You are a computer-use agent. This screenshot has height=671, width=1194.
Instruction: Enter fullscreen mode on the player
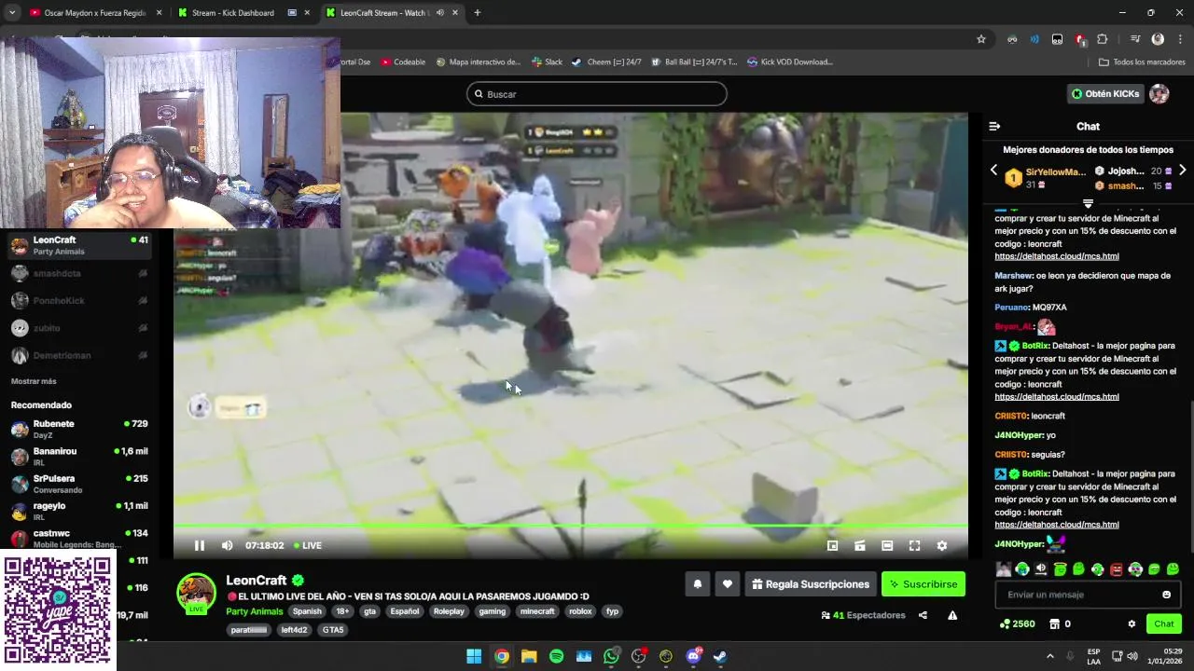click(x=914, y=545)
